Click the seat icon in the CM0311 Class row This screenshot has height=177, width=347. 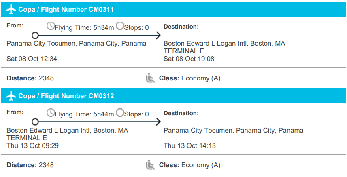[151, 78]
